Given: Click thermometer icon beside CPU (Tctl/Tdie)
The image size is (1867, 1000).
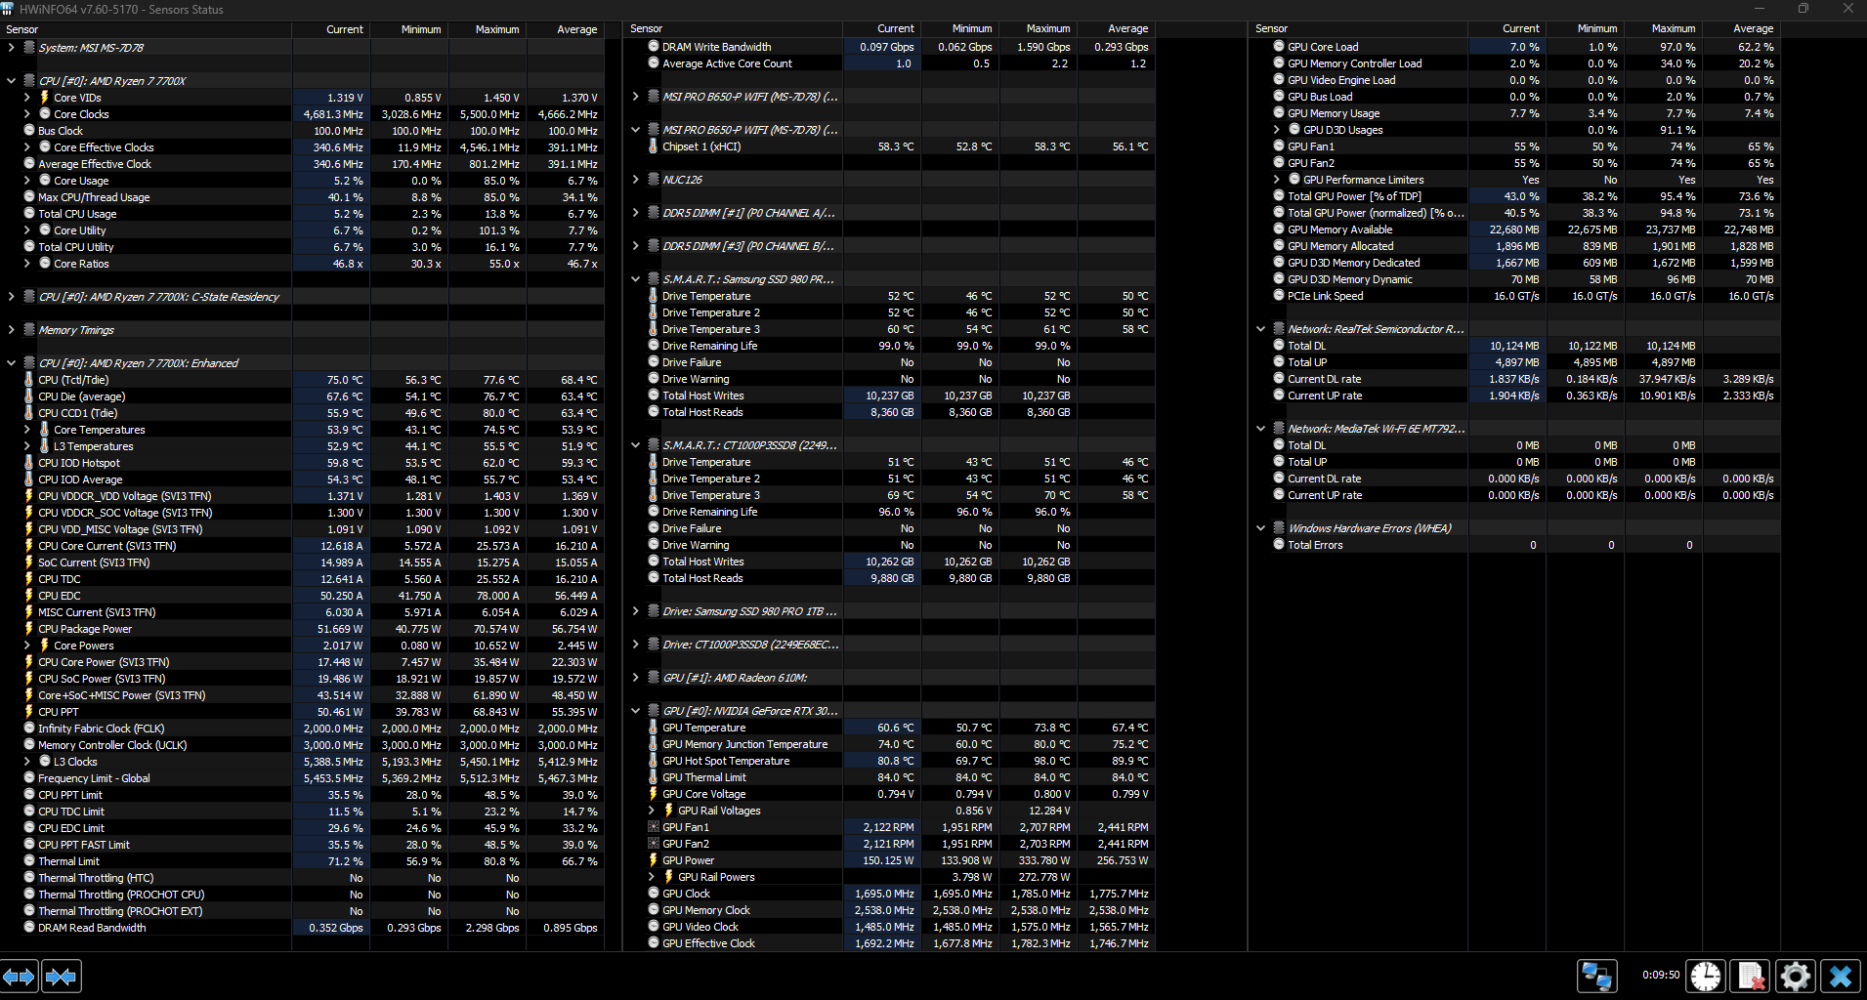Looking at the screenshot, I should tap(29, 380).
